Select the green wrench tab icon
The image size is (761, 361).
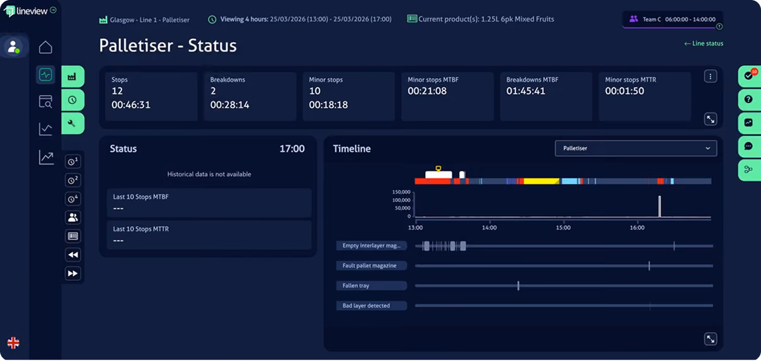tap(72, 123)
